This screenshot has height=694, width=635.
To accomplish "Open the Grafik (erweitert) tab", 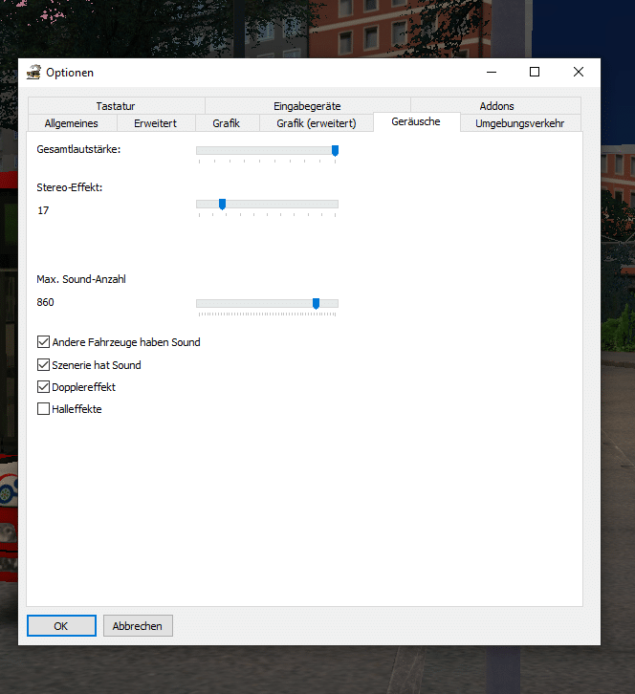I will pyautogui.click(x=317, y=123).
